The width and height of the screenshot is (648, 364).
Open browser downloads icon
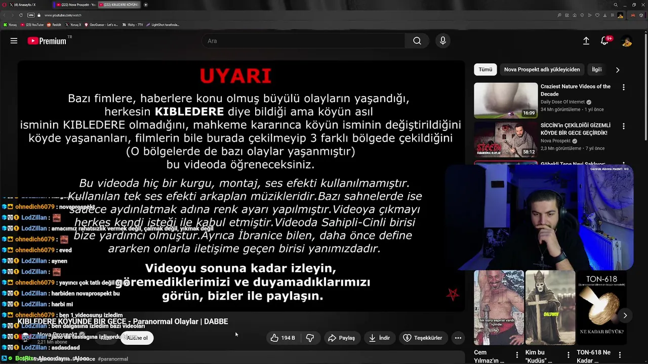[605, 15]
